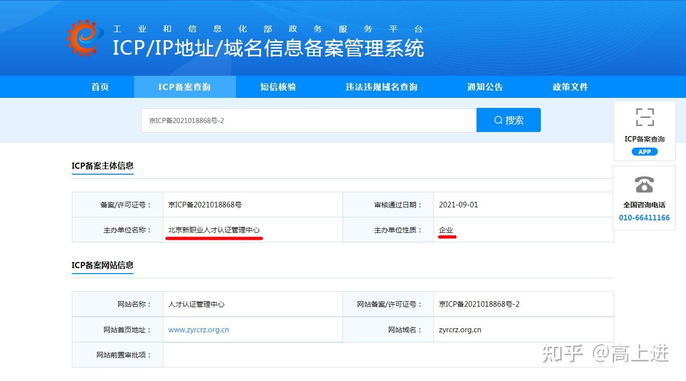This screenshot has height=381, width=686.
Task: Click the 北京新职业人才认证管理中心 cell
Action: click(253, 230)
